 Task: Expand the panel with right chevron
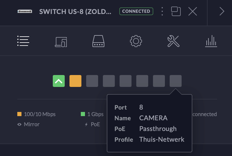tap(222, 11)
